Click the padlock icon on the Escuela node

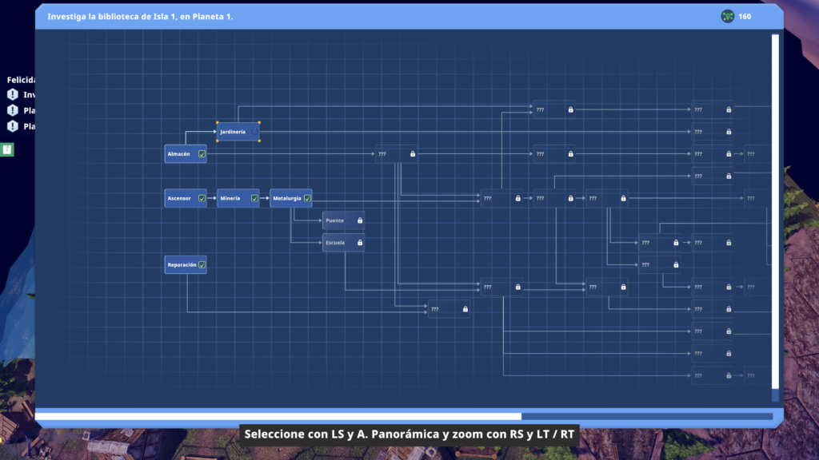[360, 243]
